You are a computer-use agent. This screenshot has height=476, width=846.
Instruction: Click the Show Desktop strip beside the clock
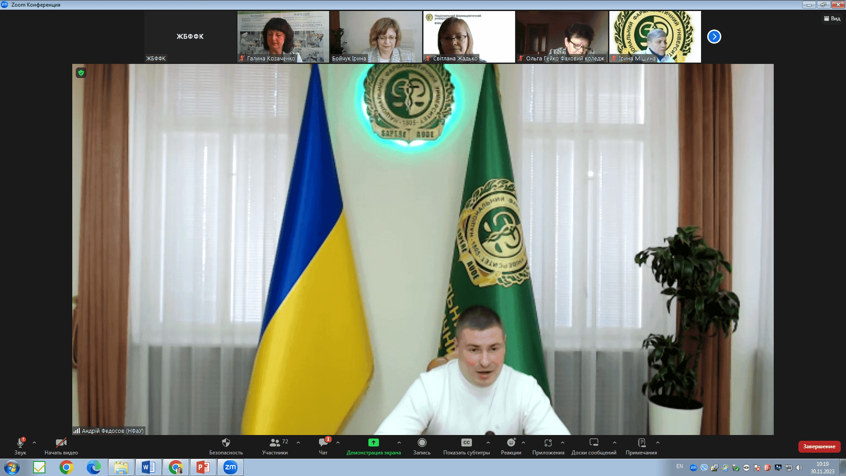842,467
